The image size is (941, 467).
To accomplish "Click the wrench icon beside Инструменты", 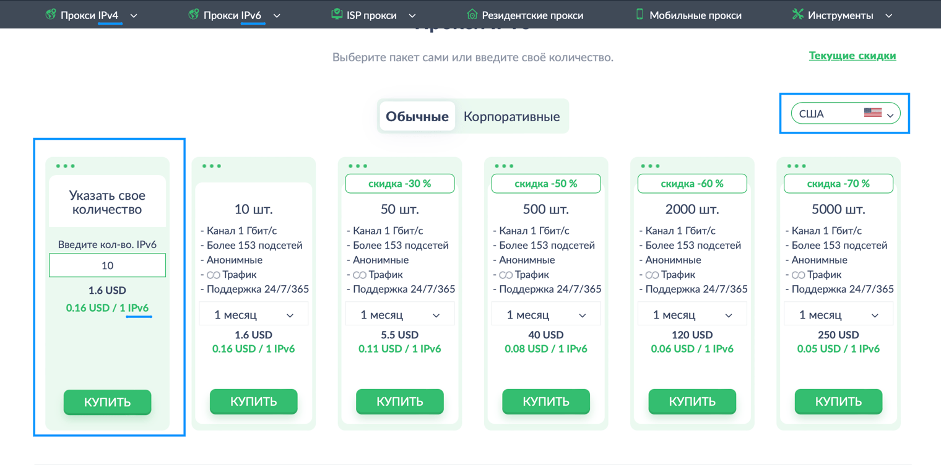I will point(797,14).
